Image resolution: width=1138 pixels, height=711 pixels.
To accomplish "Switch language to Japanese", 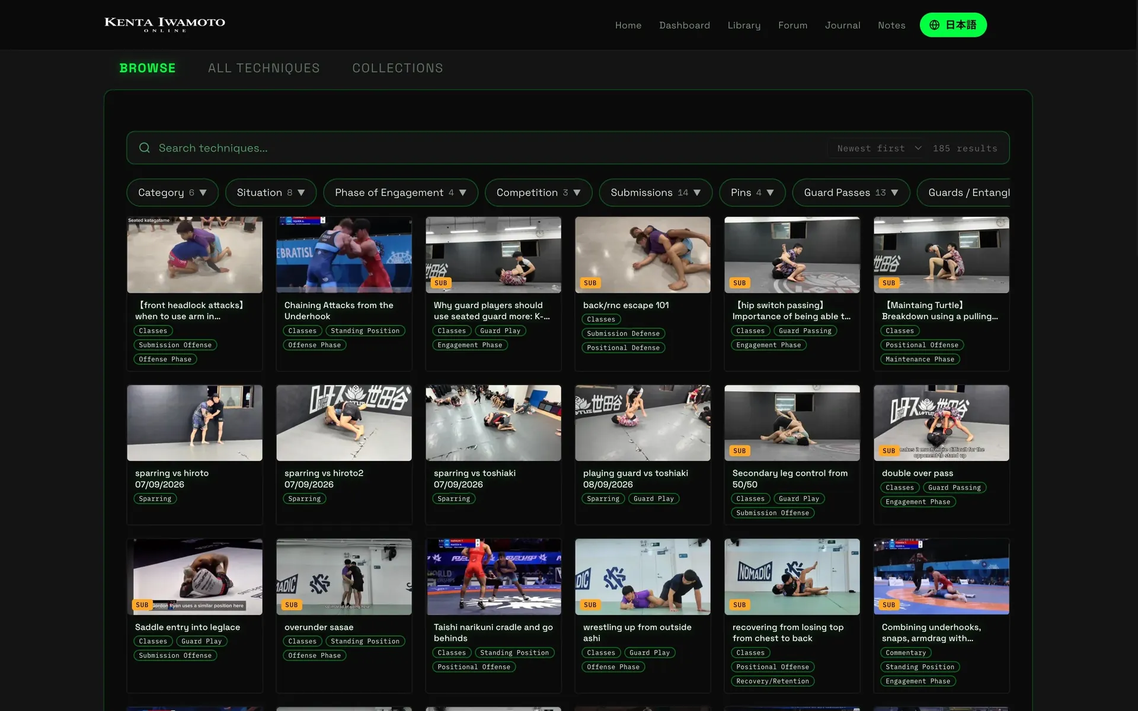I will point(953,25).
